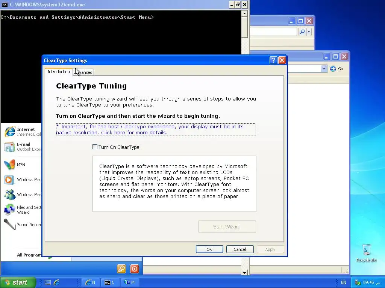Switch to the cmd.exe taskbar button
385x288 pixels.
(110, 282)
